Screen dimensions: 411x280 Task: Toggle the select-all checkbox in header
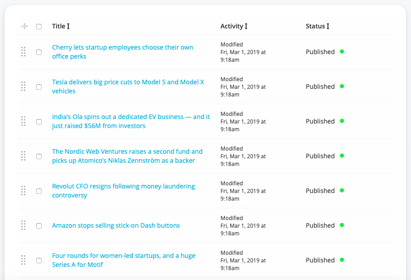[39, 27]
